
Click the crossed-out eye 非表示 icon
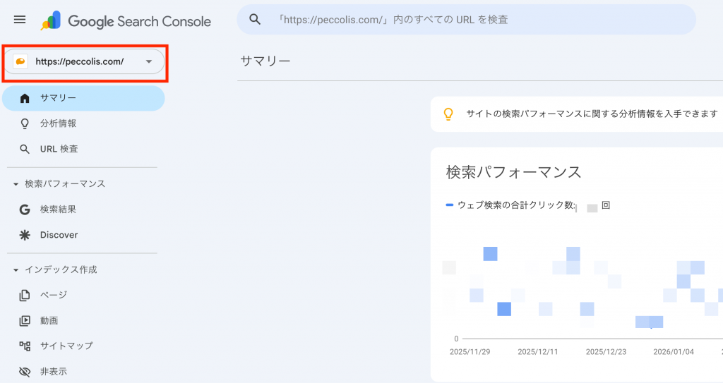25,372
